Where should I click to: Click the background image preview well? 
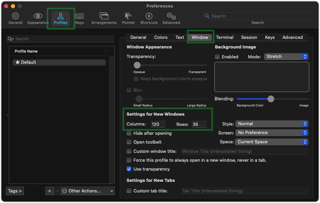pos(262,77)
